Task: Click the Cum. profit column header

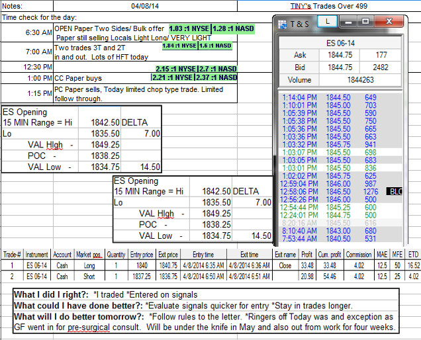Action: pyautogui.click(x=330, y=255)
